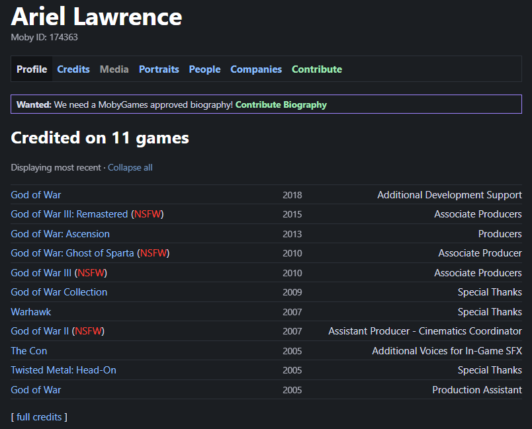Click the Credited on 11 games heading
Image resolution: width=532 pixels, height=429 pixels.
(100, 138)
